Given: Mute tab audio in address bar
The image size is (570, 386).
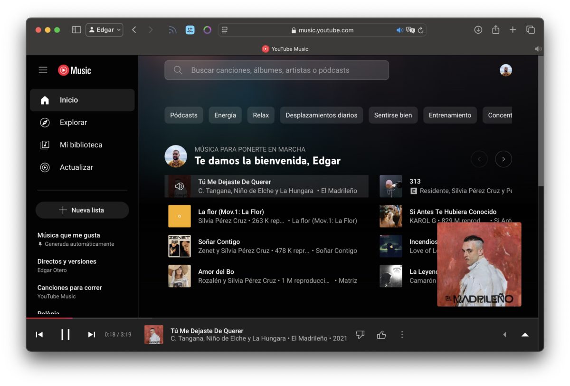Looking at the screenshot, I should click(399, 30).
